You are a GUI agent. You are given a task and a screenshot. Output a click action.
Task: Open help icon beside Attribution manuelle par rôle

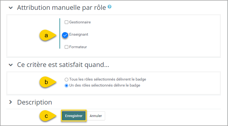[109, 7]
